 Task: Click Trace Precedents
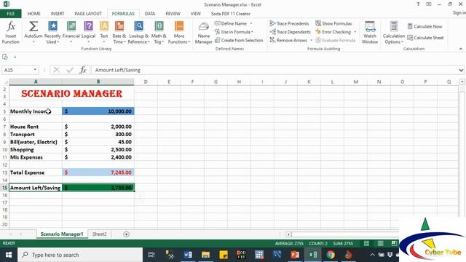click(290, 23)
